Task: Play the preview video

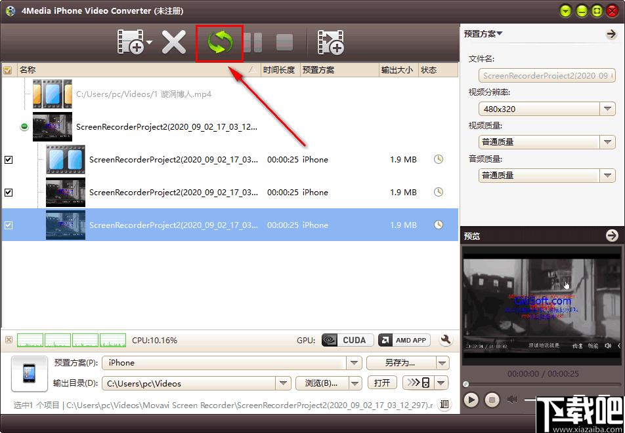Action: click(x=471, y=400)
